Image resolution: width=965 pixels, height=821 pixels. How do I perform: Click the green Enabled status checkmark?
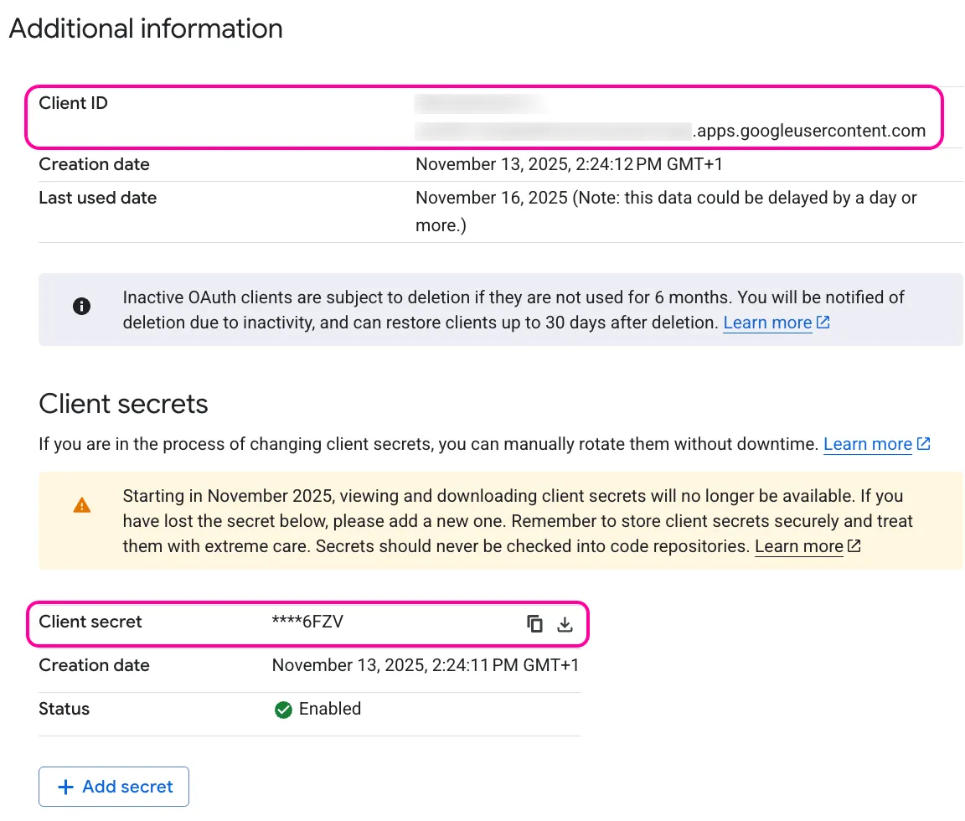point(283,710)
